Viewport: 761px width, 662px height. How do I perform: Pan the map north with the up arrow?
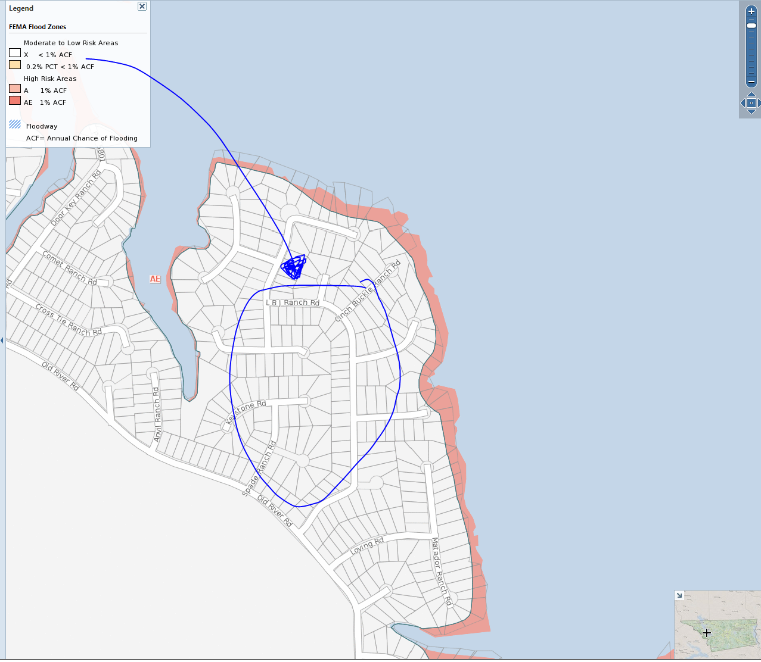click(x=751, y=95)
